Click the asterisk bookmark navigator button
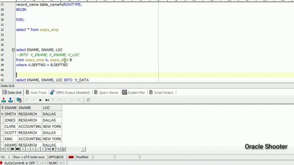The height and width of the screenshot is (165, 294). coord(53,149)
